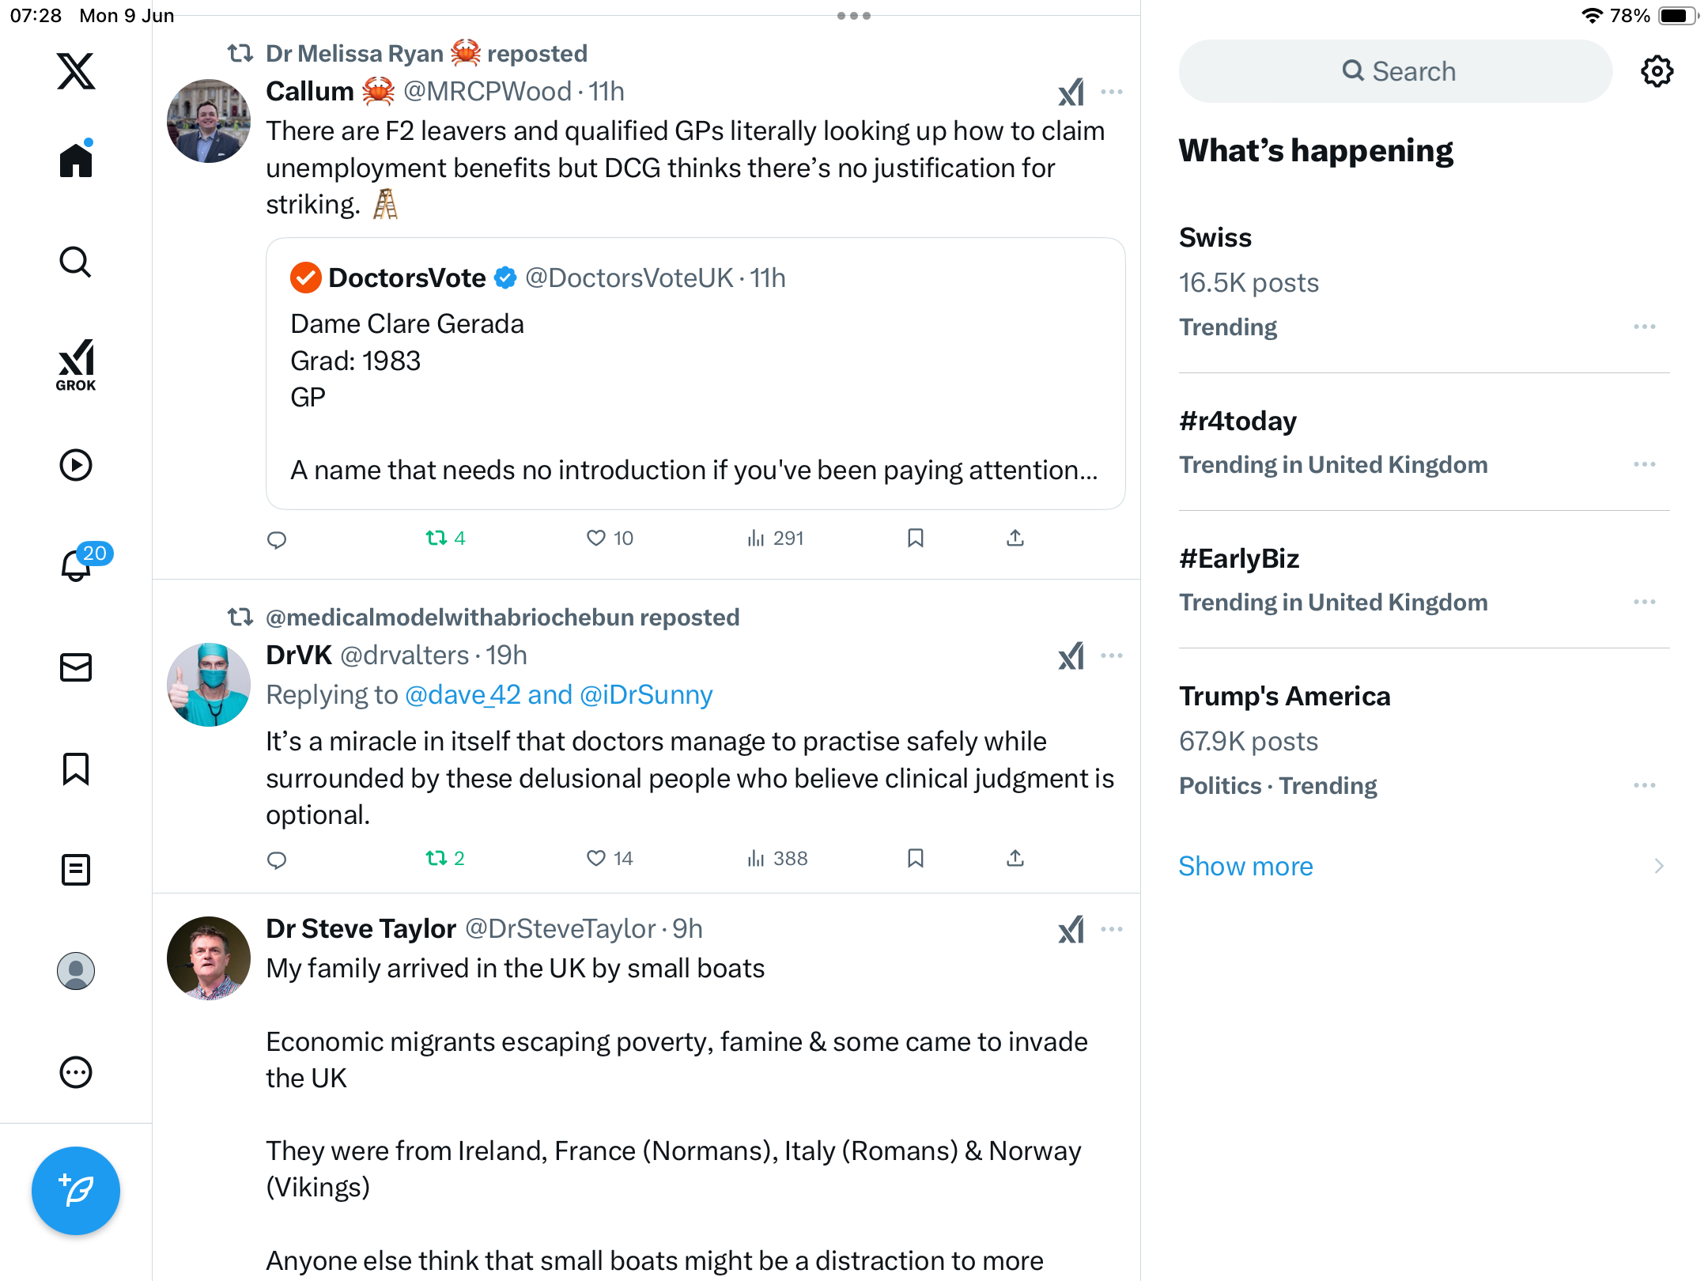Open Lists icon in sidebar

pyautogui.click(x=76, y=870)
